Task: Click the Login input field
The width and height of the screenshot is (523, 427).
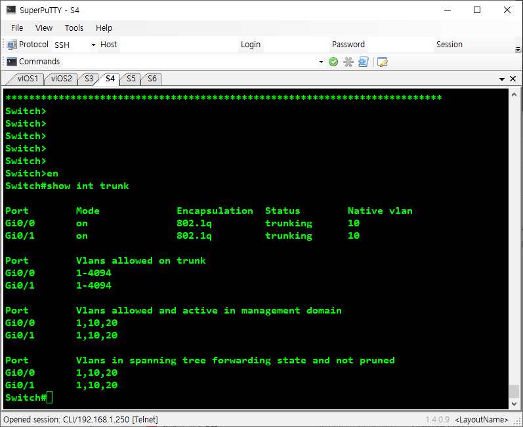Action: [295, 45]
